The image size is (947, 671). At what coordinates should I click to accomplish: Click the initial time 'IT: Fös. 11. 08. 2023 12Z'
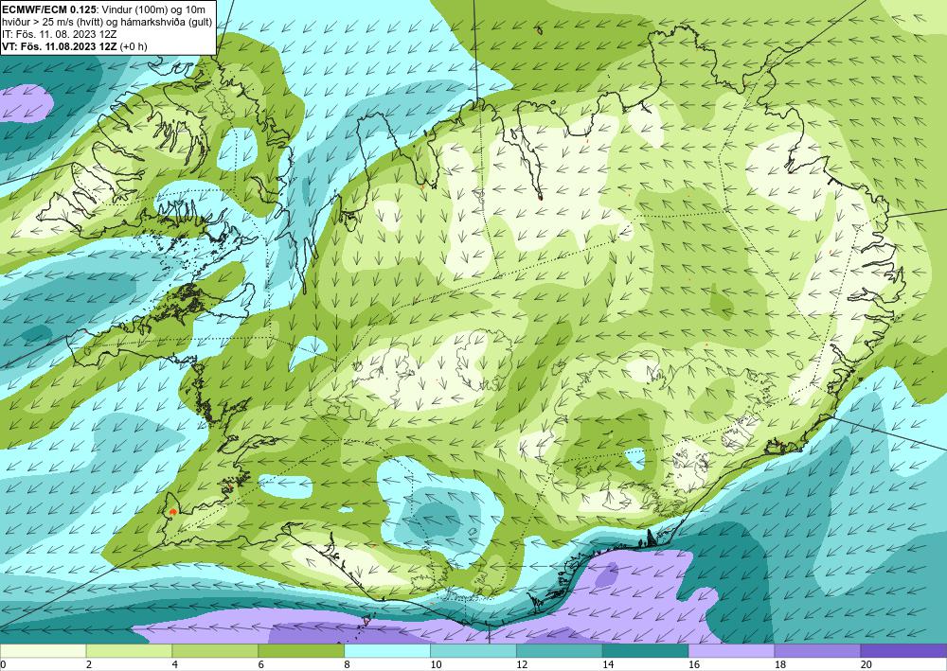59,34
